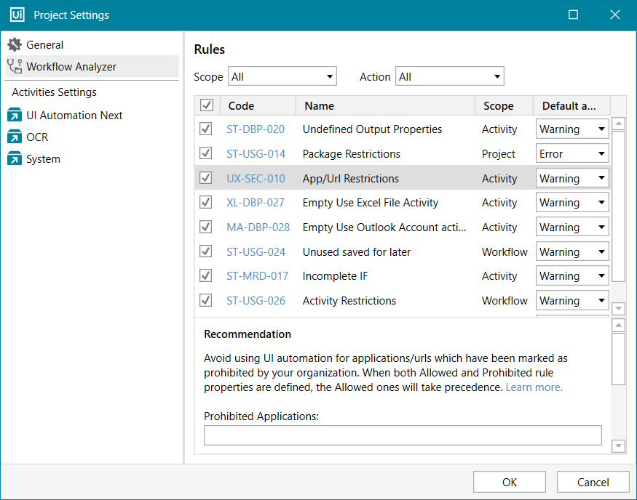Uncheck the ST-MRD-017 rule checkbox
The width and height of the screenshot is (637, 500).
[x=206, y=275]
